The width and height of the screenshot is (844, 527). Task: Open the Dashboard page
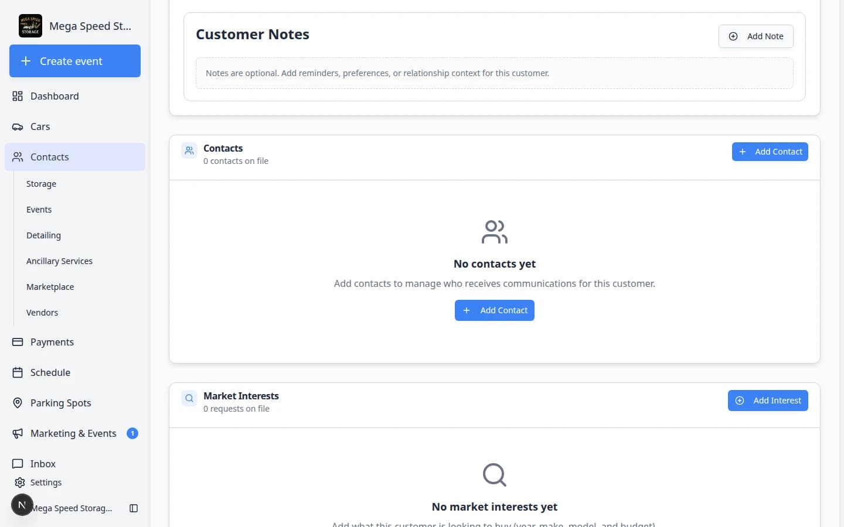(x=75, y=96)
